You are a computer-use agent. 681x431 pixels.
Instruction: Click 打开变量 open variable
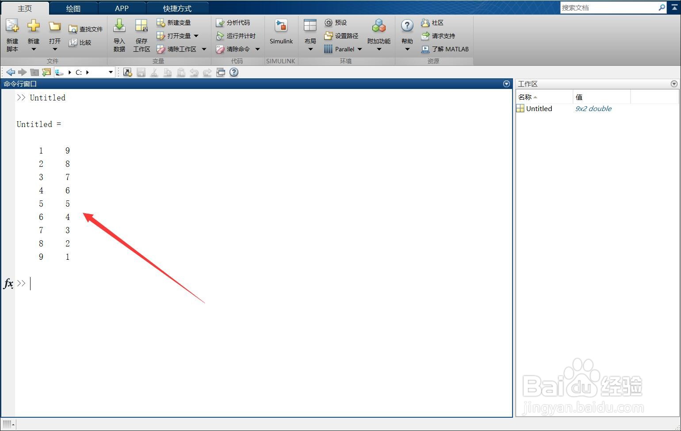174,36
